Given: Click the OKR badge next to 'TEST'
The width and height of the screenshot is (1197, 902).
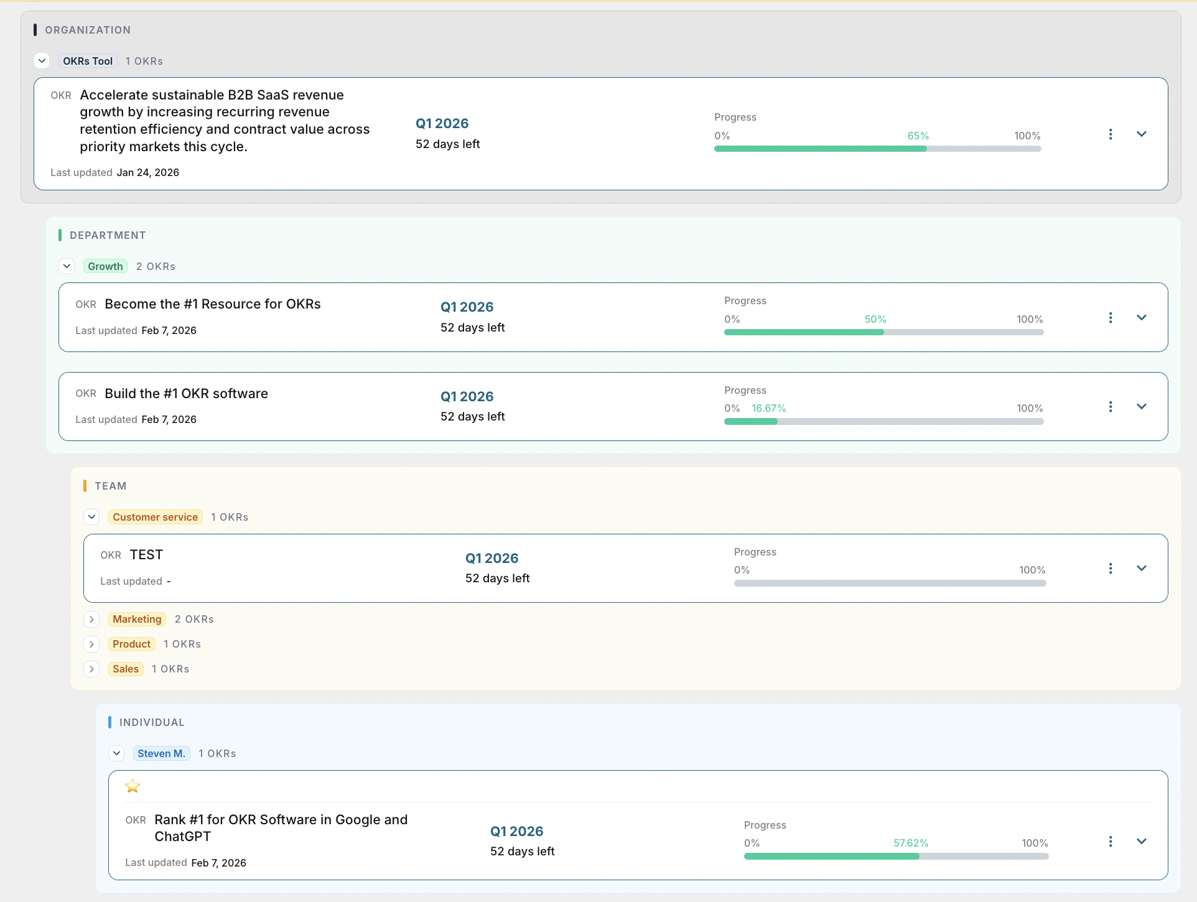Looking at the screenshot, I should [110, 555].
